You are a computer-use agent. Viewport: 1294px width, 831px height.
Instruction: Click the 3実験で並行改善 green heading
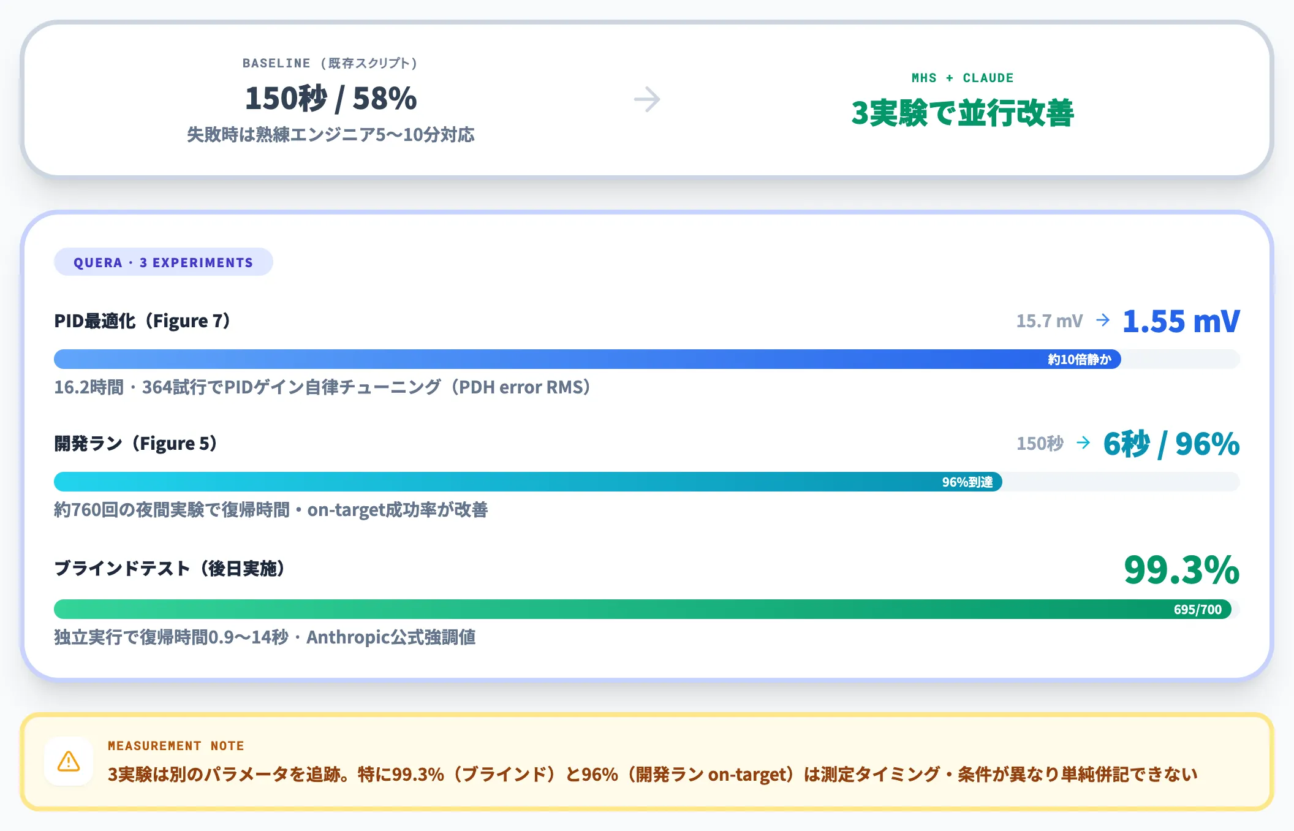[x=963, y=113]
